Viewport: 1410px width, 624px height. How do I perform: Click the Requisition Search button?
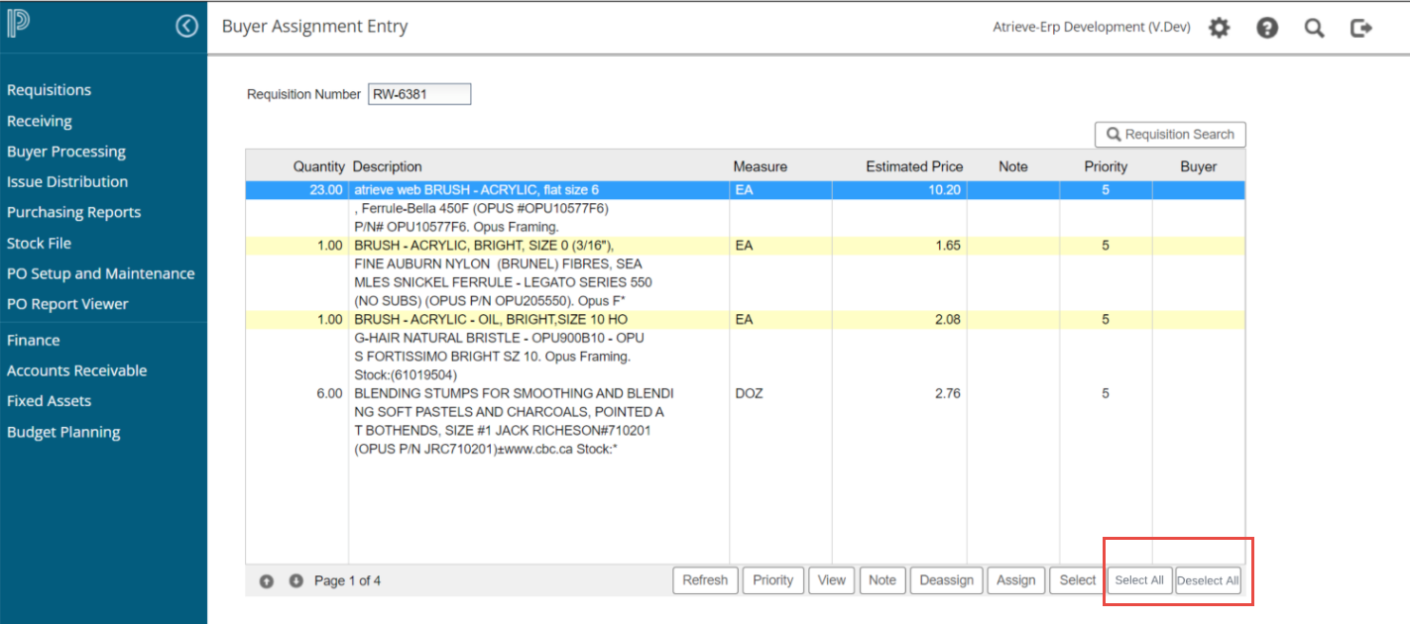pos(1170,135)
